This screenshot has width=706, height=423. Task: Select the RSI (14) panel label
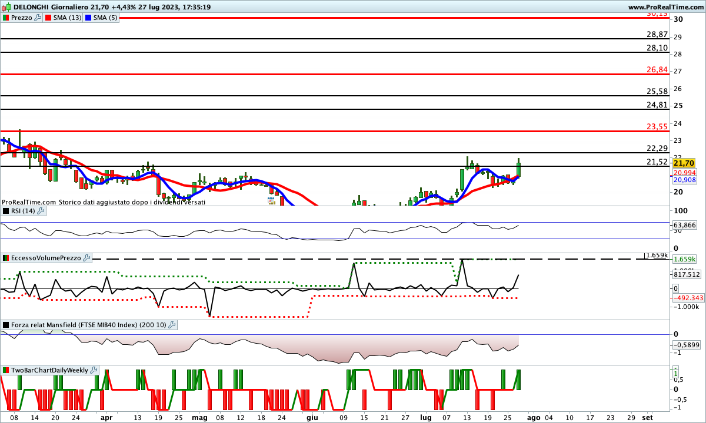[x=24, y=211]
